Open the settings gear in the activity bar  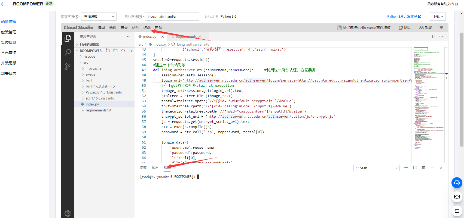point(68,213)
